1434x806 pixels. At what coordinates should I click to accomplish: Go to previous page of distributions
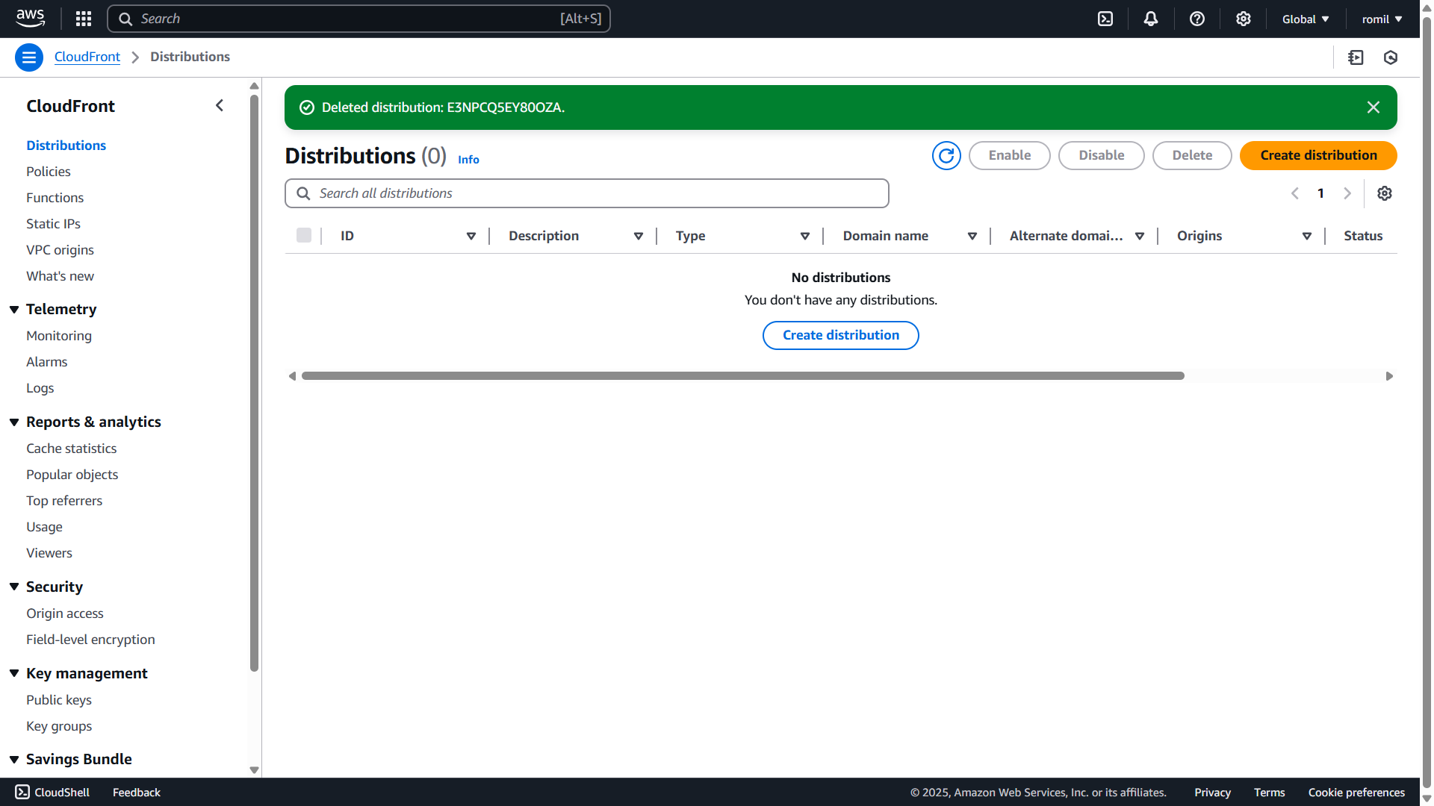click(1295, 193)
